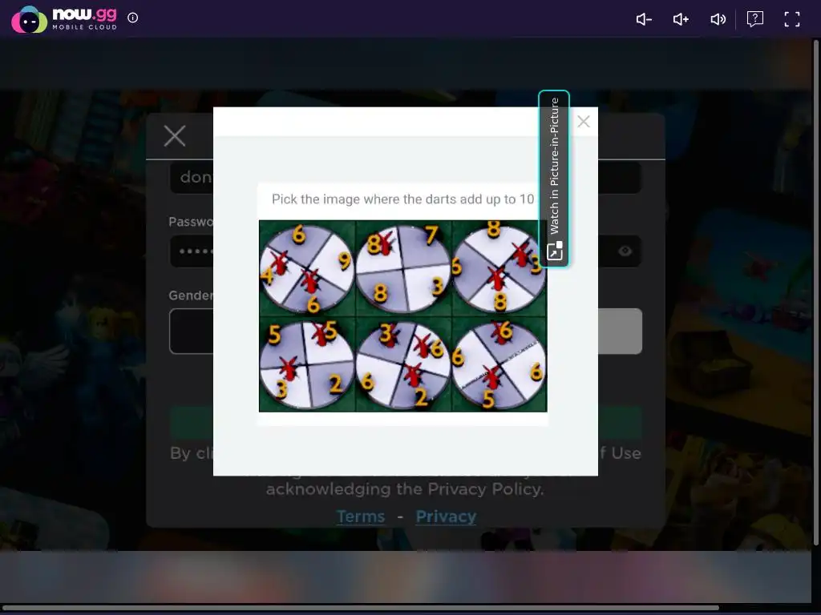Toggle password visibility eye icon
Image resolution: width=821 pixels, height=615 pixels.
point(625,251)
